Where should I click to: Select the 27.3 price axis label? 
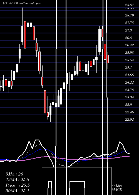point(128,30)
